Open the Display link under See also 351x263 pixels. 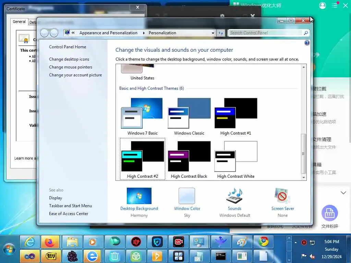point(56,198)
